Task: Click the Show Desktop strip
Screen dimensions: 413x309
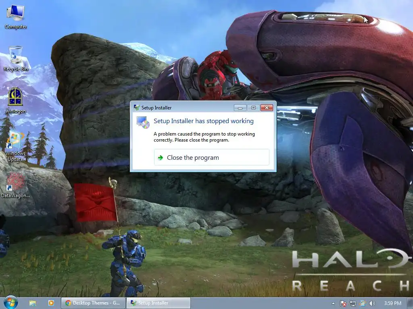Action: pyautogui.click(x=411, y=303)
